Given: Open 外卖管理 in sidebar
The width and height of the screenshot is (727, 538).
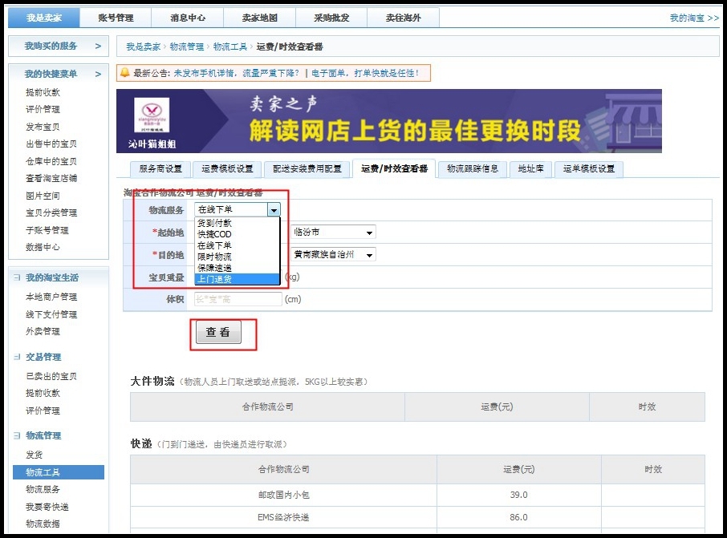Looking at the screenshot, I should point(43,331).
